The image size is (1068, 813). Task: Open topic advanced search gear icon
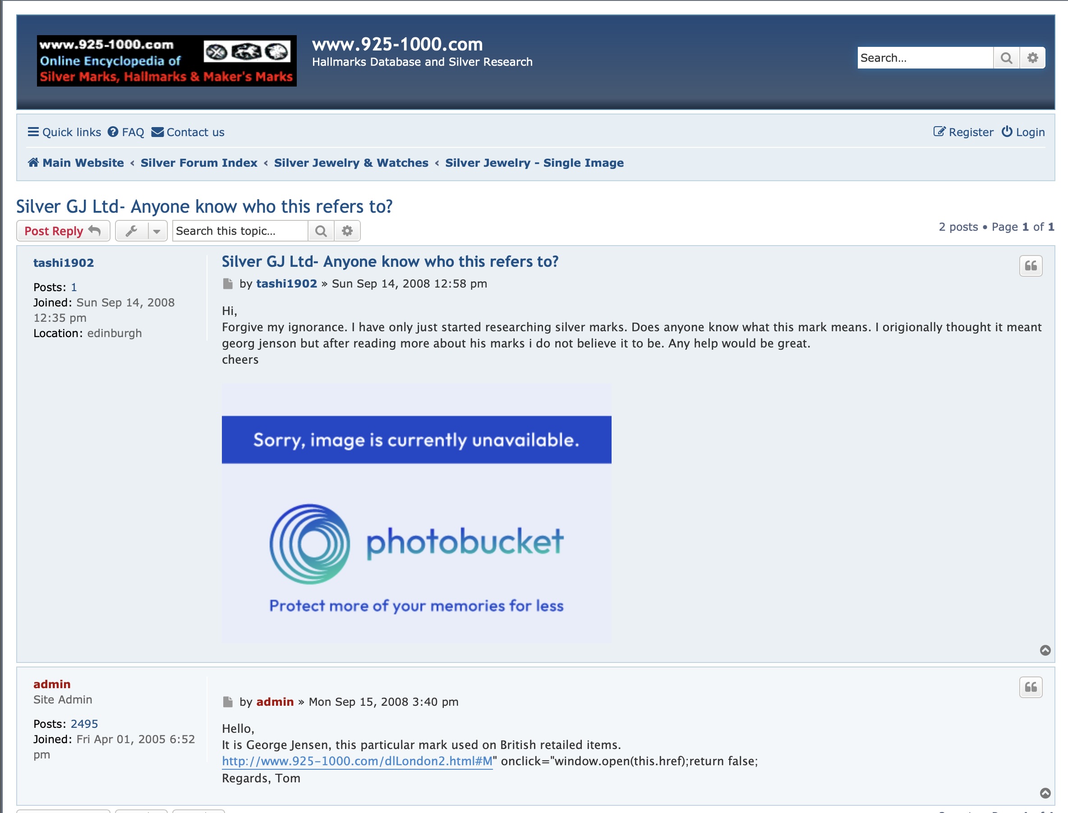click(x=347, y=231)
